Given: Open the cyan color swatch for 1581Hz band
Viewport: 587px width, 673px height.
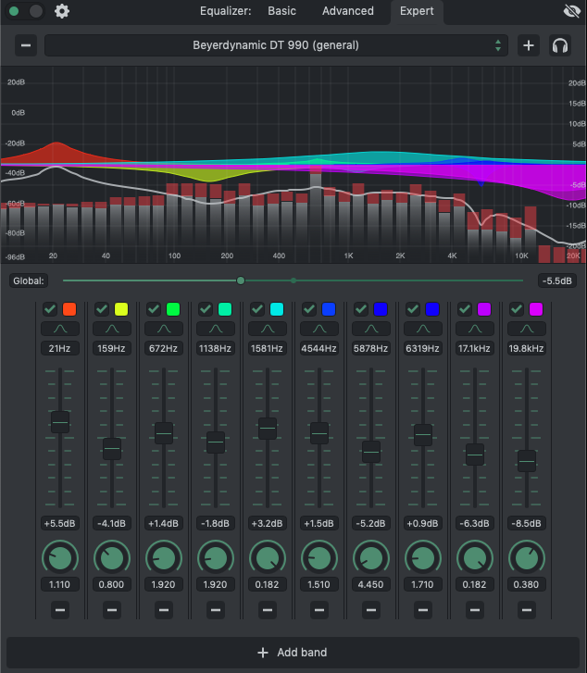Looking at the screenshot, I should 277,309.
